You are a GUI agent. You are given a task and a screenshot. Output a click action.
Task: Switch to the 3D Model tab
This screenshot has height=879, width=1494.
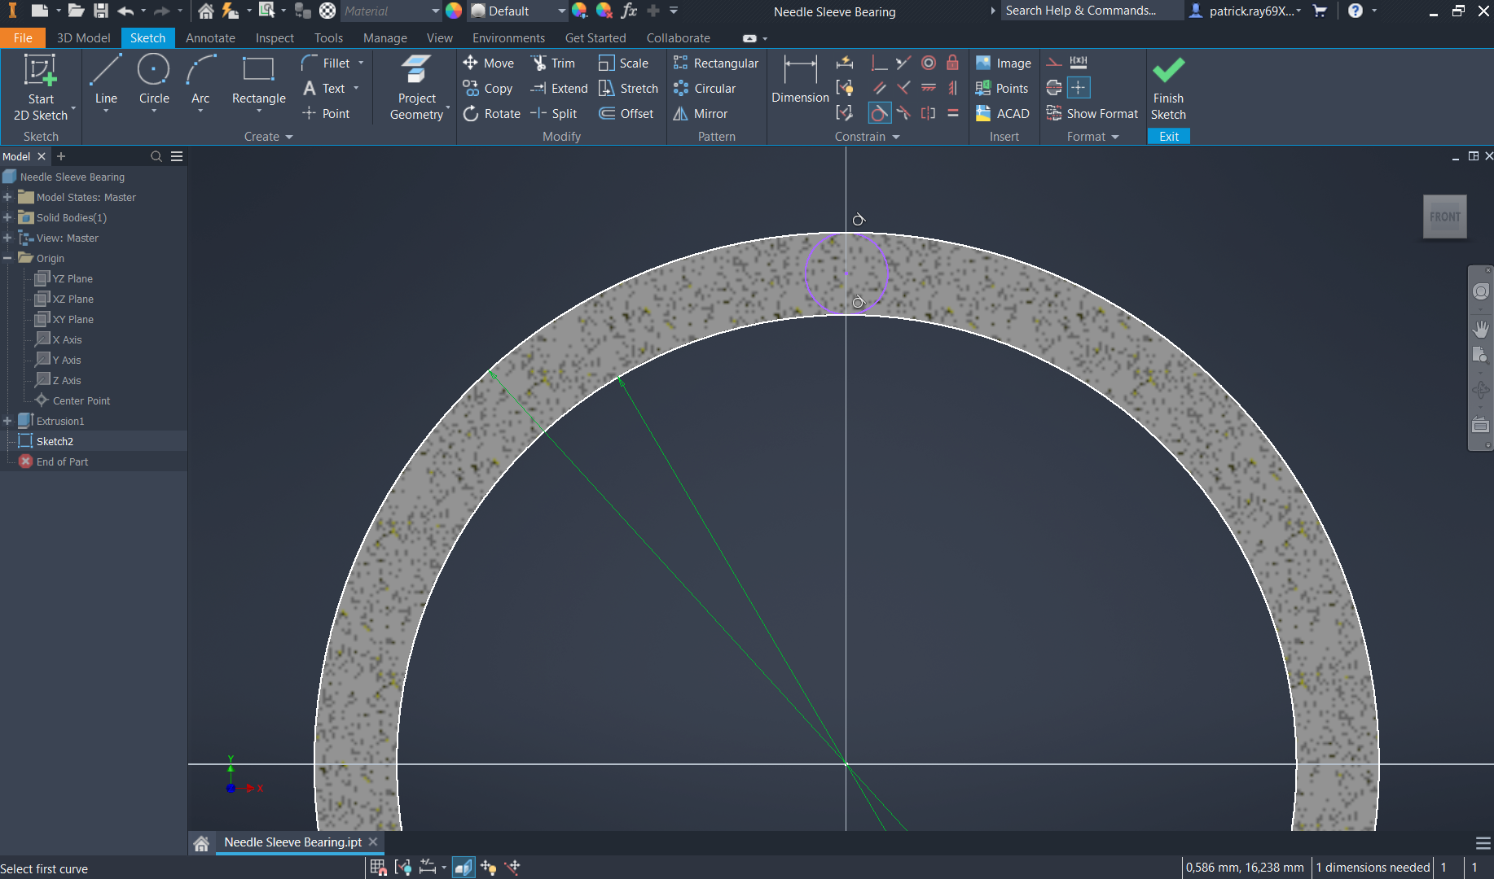click(x=83, y=38)
